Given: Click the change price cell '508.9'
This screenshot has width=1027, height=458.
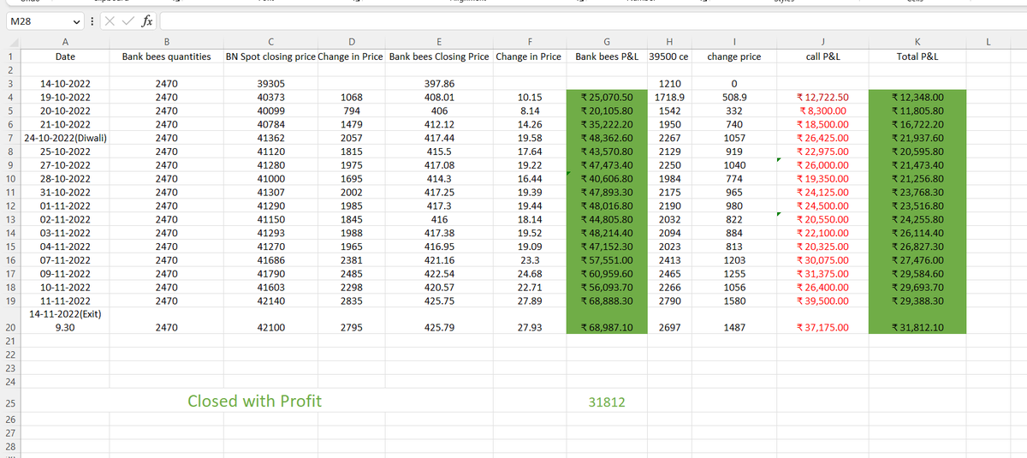Looking at the screenshot, I should point(733,98).
